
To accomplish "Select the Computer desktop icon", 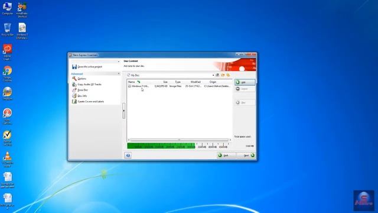I will click(x=7, y=9).
